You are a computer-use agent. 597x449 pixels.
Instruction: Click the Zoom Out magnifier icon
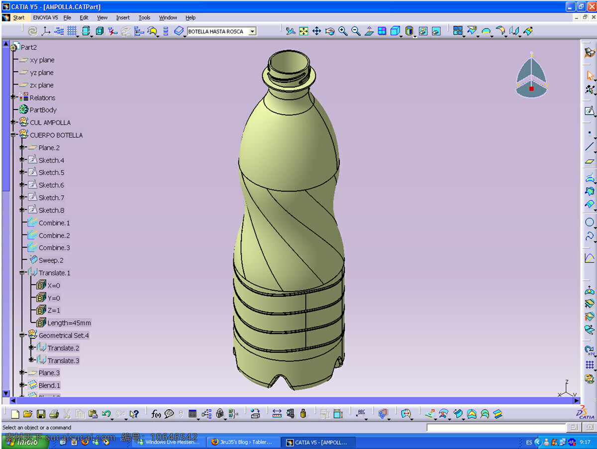click(x=356, y=31)
